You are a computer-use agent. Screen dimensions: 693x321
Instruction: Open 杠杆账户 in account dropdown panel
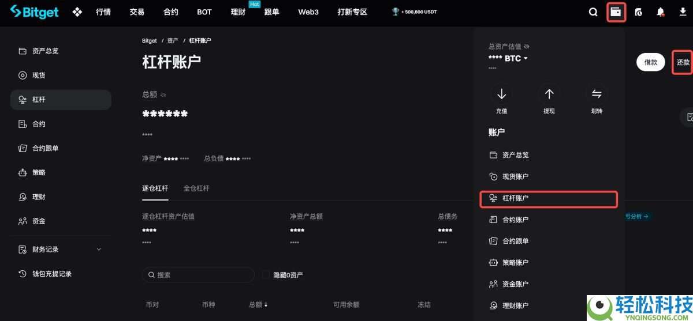(549, 198)
